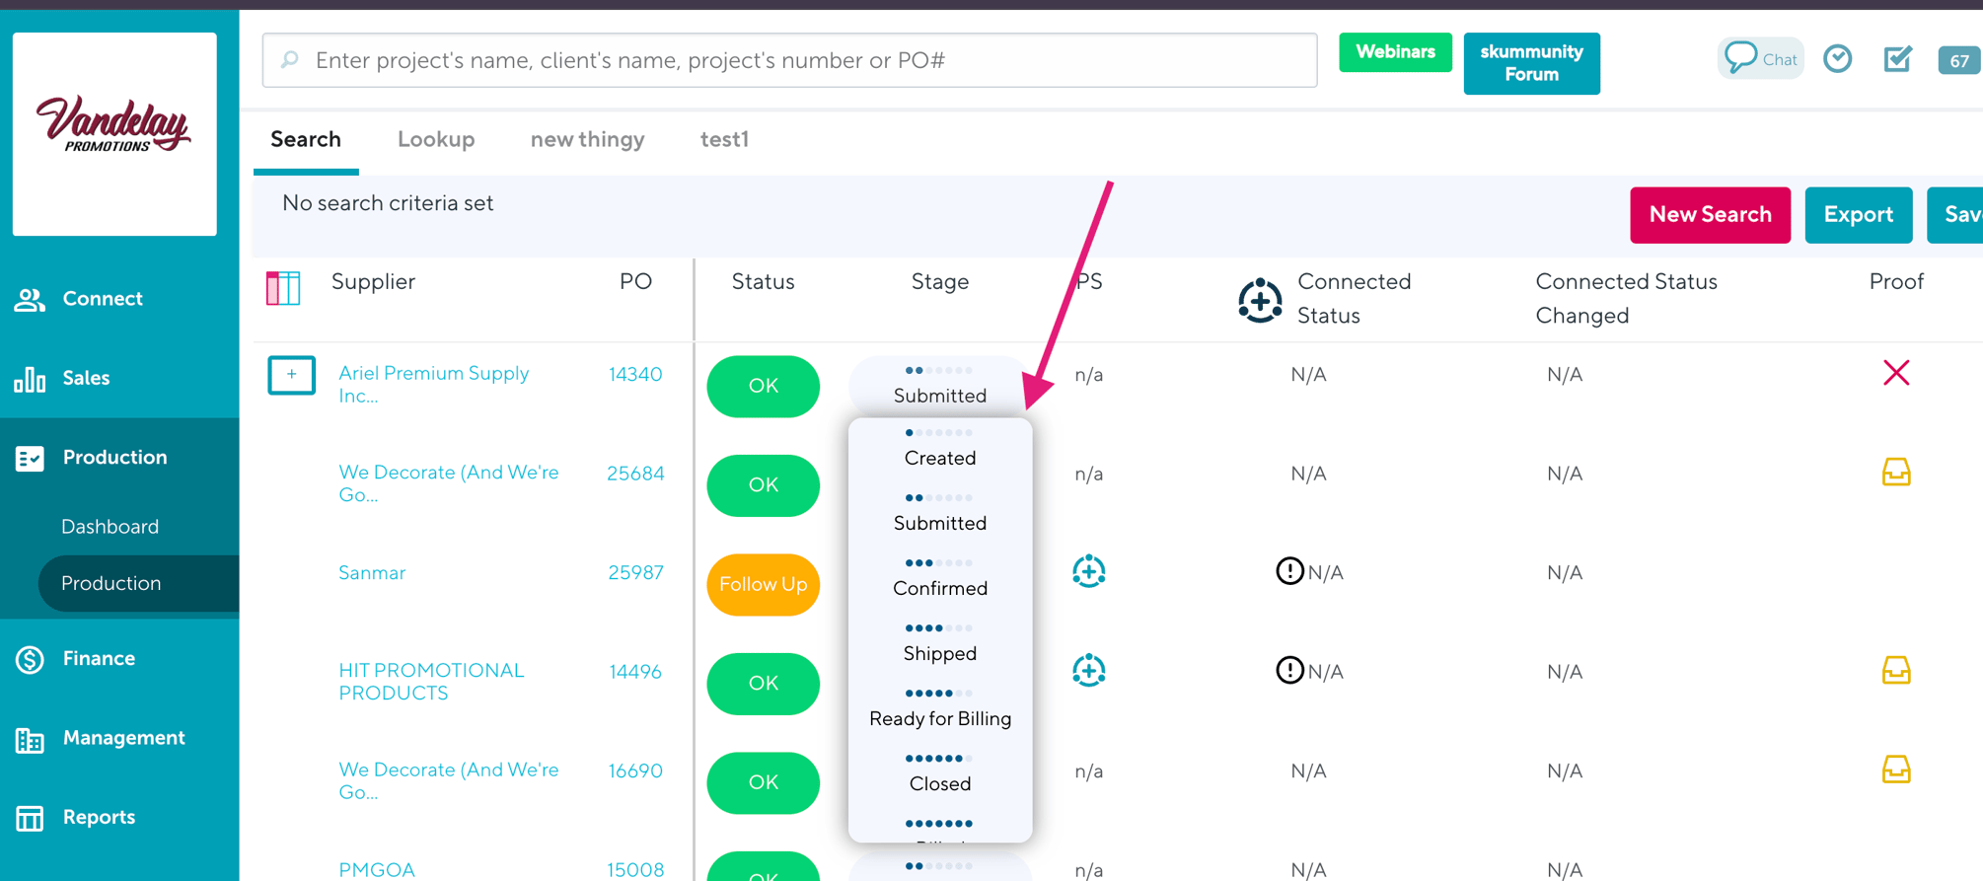Click the Sales bar chart icon

pyautogui.click(x=30, y=378)
